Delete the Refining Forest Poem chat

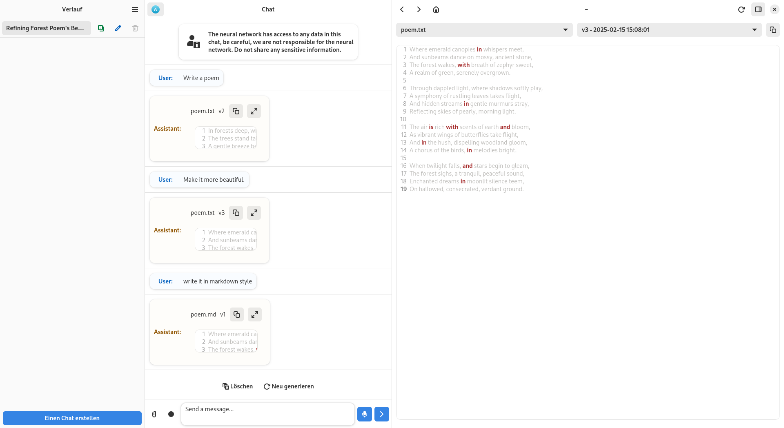coord(135,28)
